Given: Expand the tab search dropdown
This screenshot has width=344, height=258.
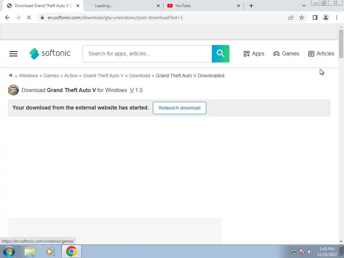Looking at the screenshot, I should pyautogui.click(x=304, y=6).
